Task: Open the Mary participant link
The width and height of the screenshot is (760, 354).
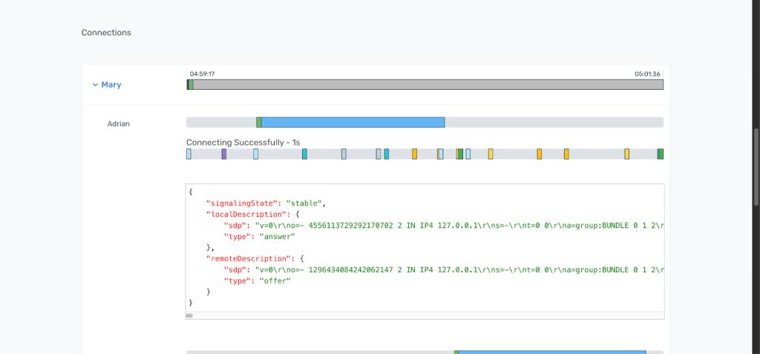Action: 111,85
